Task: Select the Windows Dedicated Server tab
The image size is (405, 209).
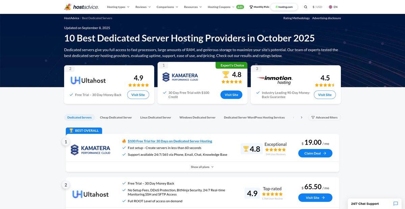Action: [197, 117]
